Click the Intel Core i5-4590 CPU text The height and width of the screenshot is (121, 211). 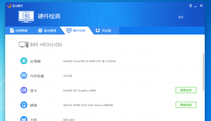[90, 61]
